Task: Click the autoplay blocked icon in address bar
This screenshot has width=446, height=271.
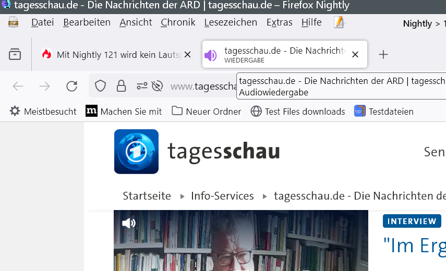Action: tap(157, 86)
